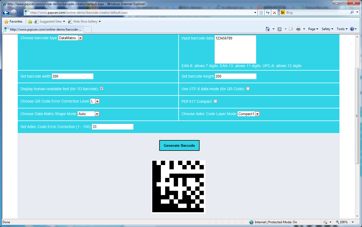
Task: Enable Use UTF-8 data mode checkbox
Action: (x=248, y=89)
